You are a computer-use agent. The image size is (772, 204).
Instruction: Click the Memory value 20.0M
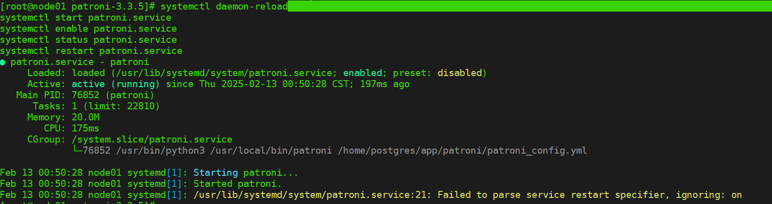click(x=86, y=117)
